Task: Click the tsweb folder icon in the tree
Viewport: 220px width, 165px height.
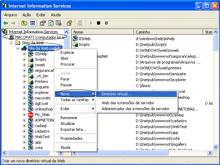Action: 31,65
